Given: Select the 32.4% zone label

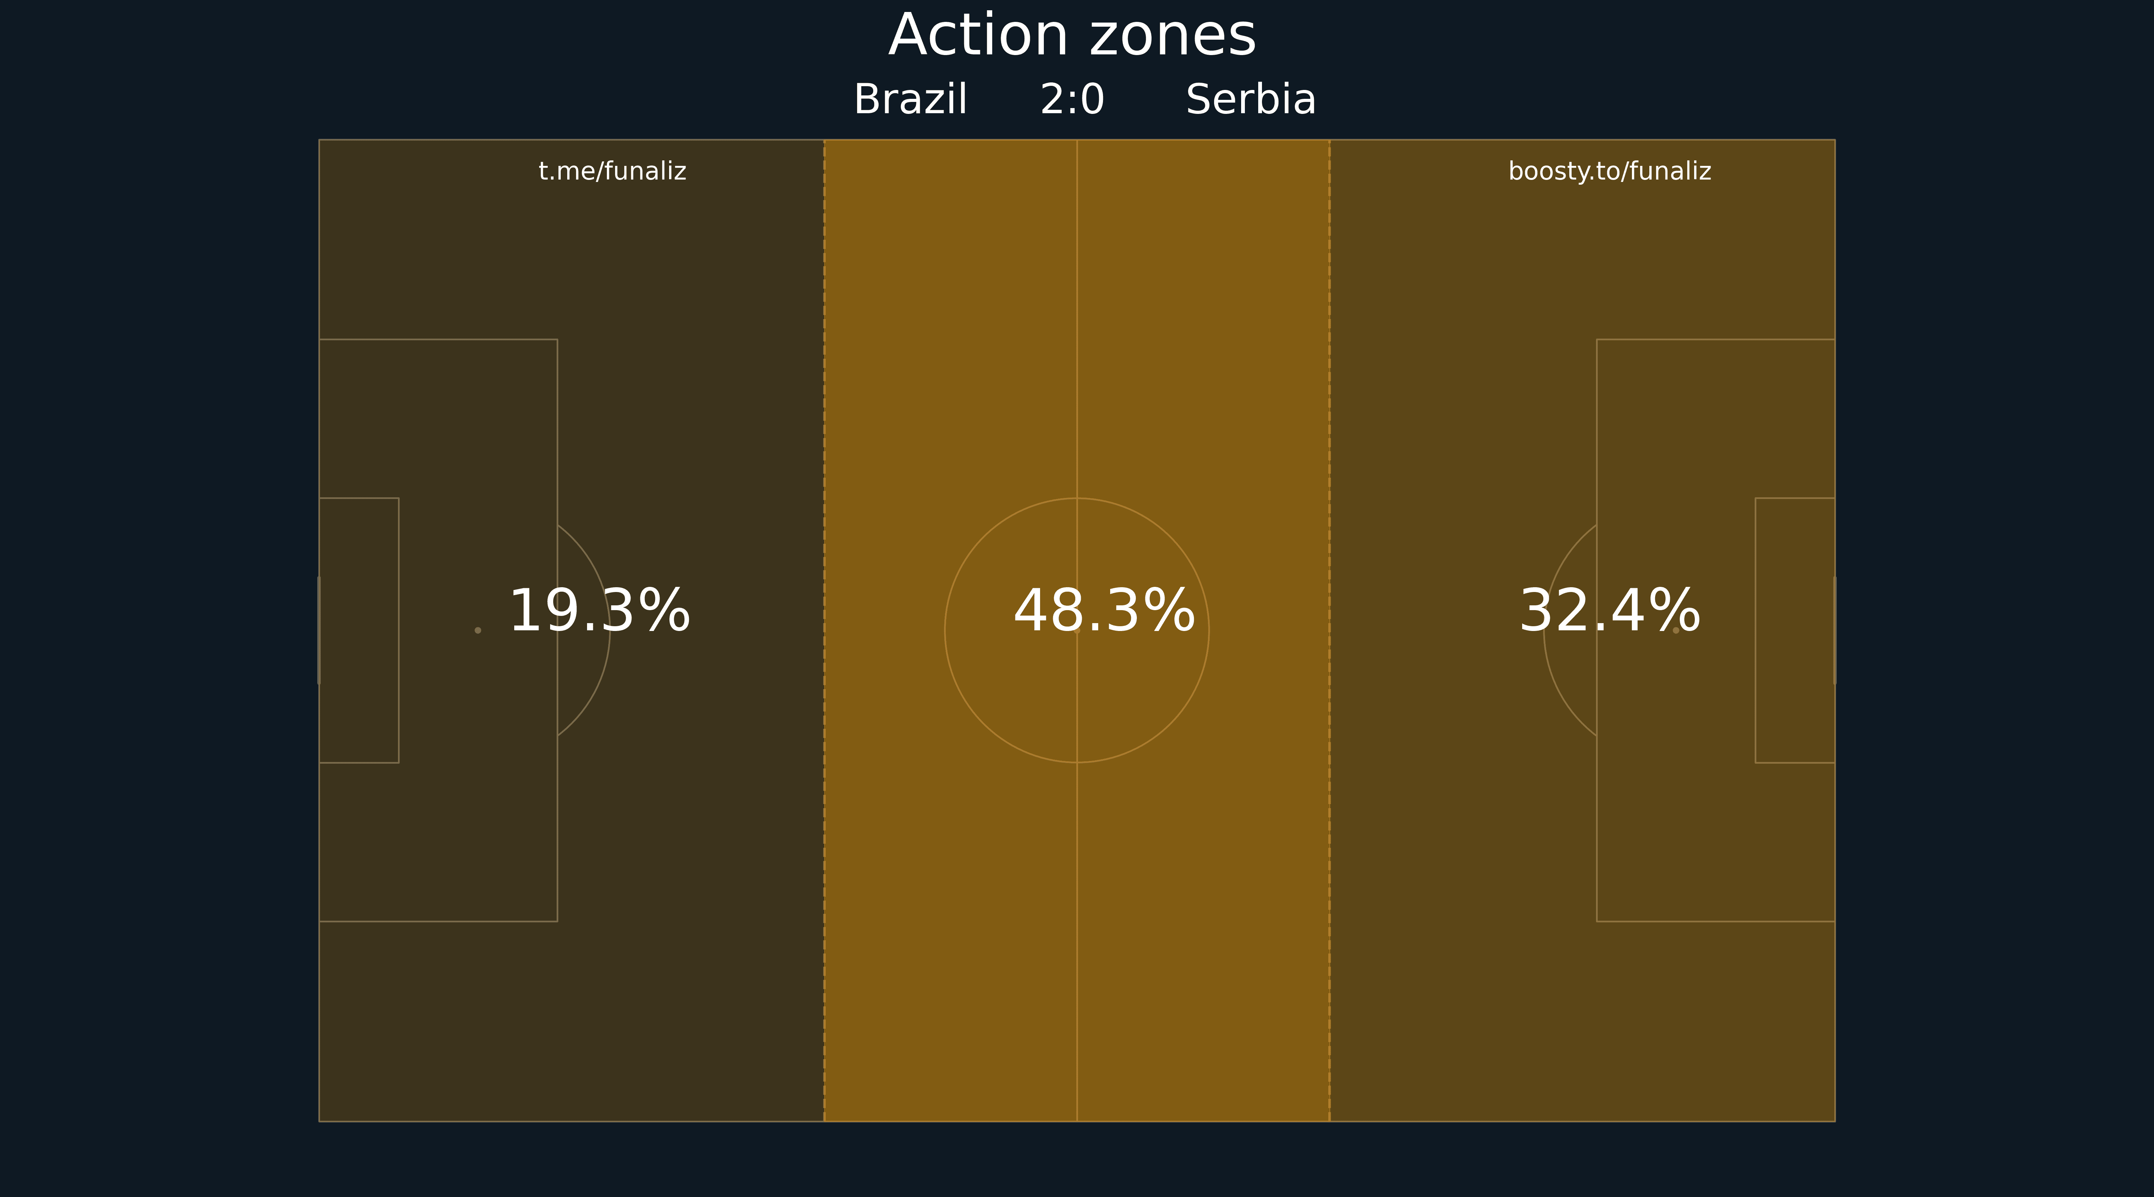Looking at the screenshot, I should 1610,611.
